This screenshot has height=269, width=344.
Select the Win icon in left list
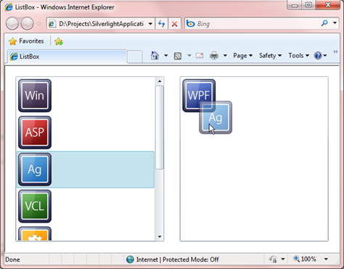point(35,96)
